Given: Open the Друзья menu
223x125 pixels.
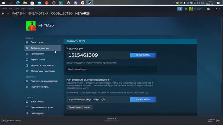Looking at the screenshot, I should tap(16, 9).
